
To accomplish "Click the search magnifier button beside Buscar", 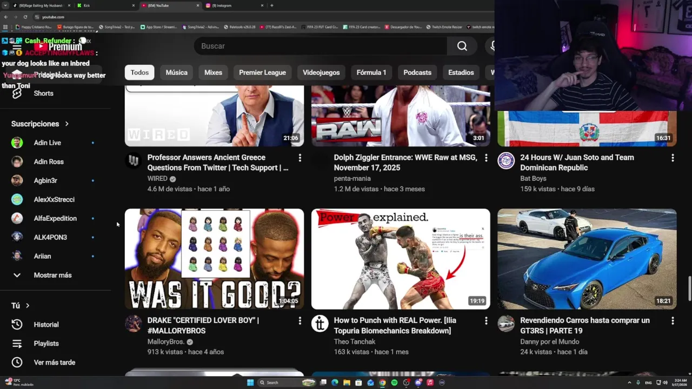I will pyautogui.click(x=462, y=46).
